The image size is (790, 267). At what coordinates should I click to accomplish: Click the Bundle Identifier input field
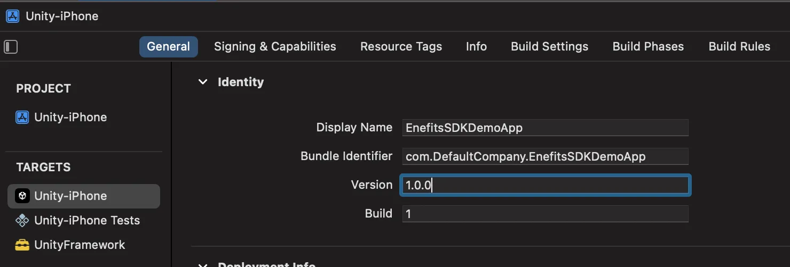click(545, 156)
